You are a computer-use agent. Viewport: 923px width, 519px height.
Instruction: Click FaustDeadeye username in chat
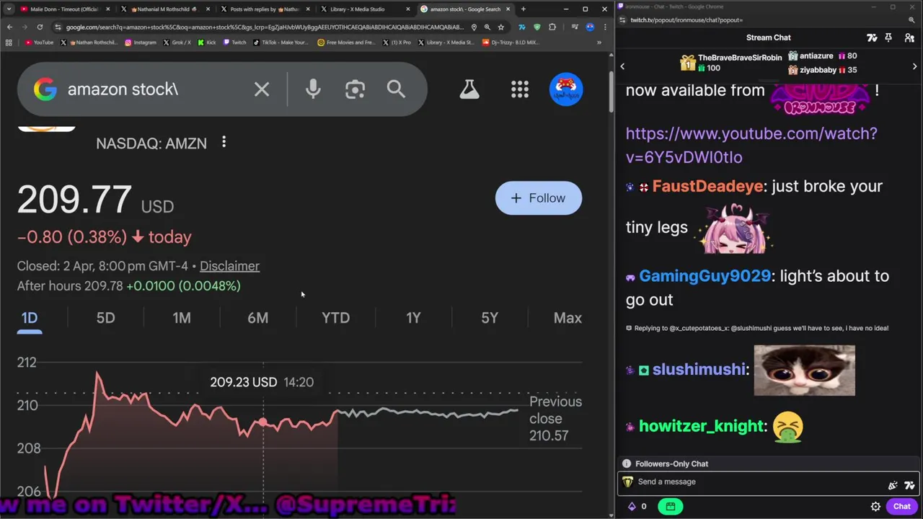[707, 186]
